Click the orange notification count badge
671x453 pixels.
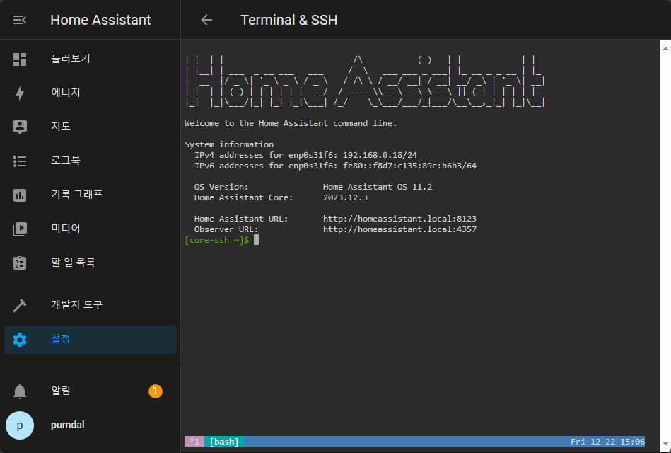pyautogui.click(x=156, y=391)
